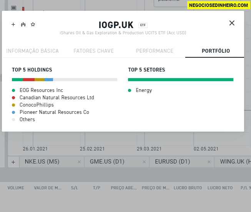Close the IOGP.UK info dialog
Viewport: 251px width, 212px height.
click(x=232, y=23)
